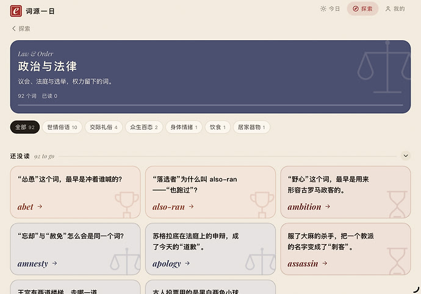
Task: Click the arrow next to amnesty
Action: pos(54,263)
